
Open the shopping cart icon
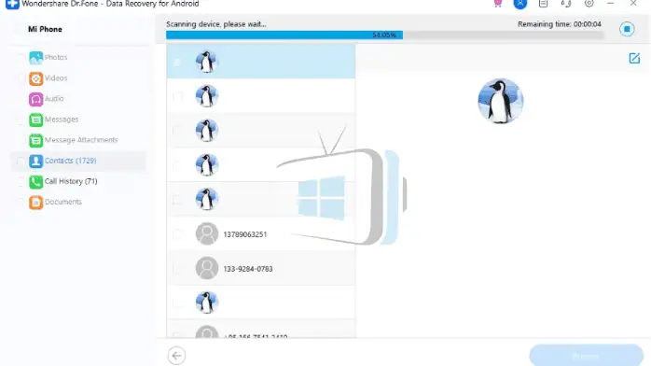[497, 4]
